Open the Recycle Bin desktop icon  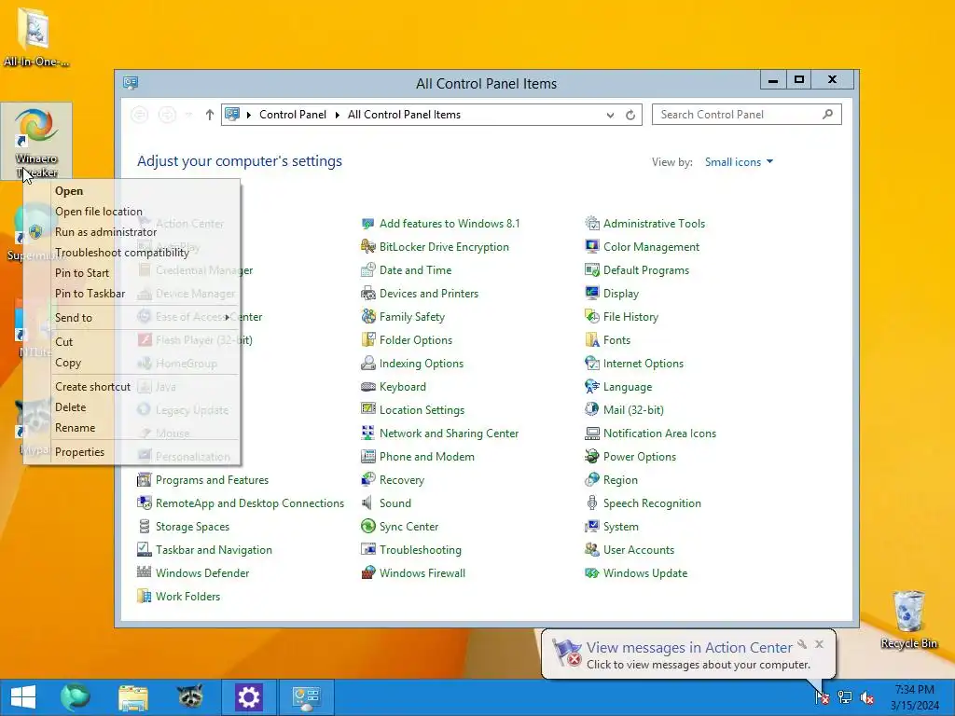point(908,619)
